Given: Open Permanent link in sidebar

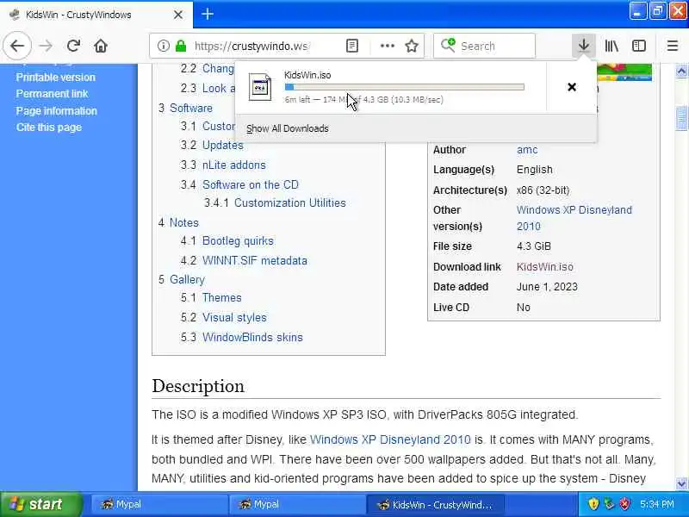Looking at the screenshot, I should [52, 94].
